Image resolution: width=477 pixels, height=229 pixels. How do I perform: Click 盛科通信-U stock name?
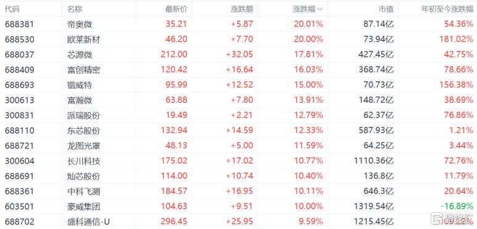[x=88, y=222]
